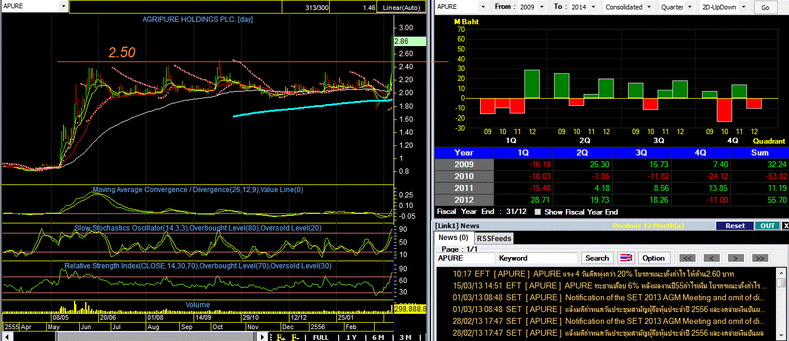Go to first news page (<<)

coord(687,258)
